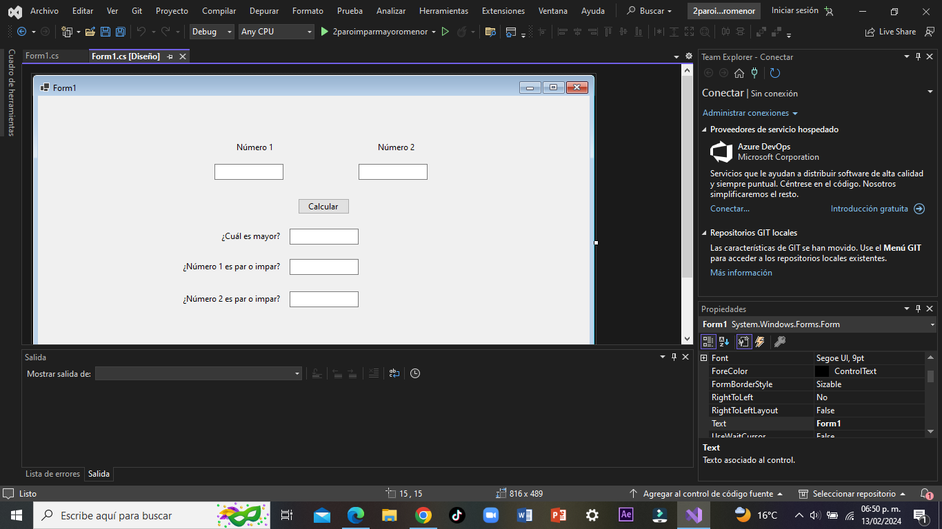The image size is (942, 529).
Task: Show events via the lightning bolt icon
Action: [x=761, y=342]
